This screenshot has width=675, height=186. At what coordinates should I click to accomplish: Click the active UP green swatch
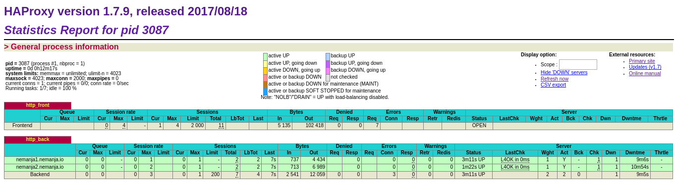[266, 56]
